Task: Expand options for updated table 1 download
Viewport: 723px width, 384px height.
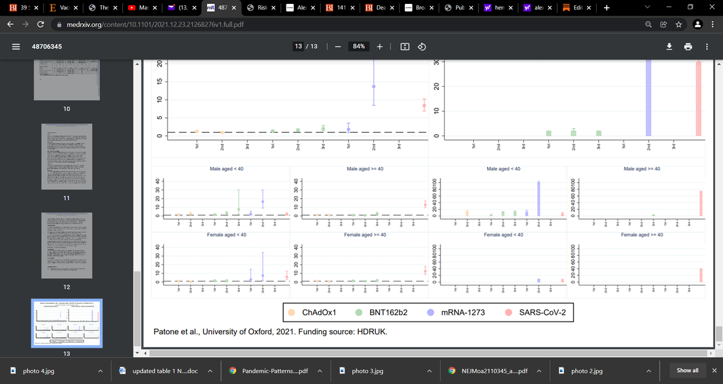Action: tap(210, 371)
